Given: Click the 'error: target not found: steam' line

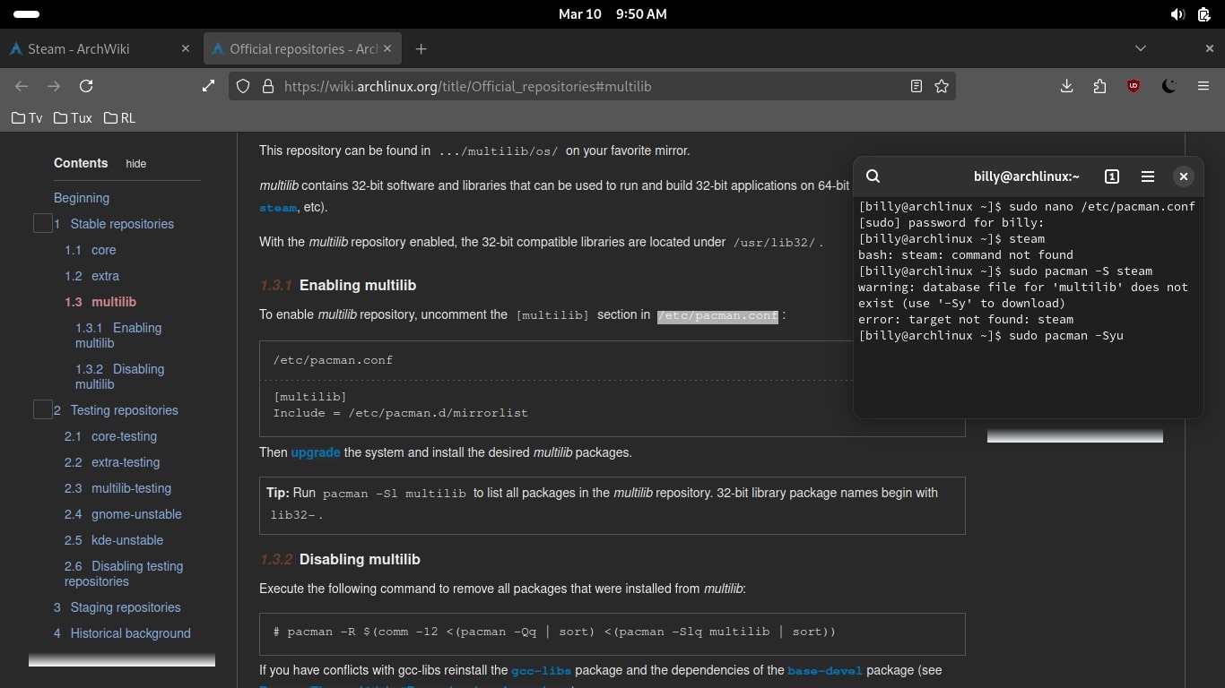Looking at the screenshot, I should click(966, 320).
